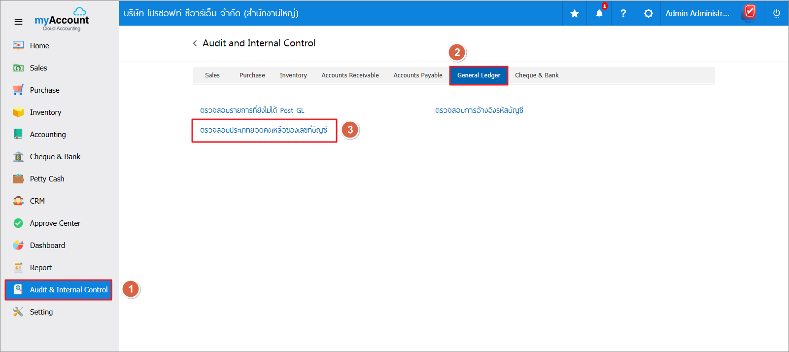
Task: Click the myAccount Cloud Accounting logo
Action: pyautogui.click(x=62, y=20)
